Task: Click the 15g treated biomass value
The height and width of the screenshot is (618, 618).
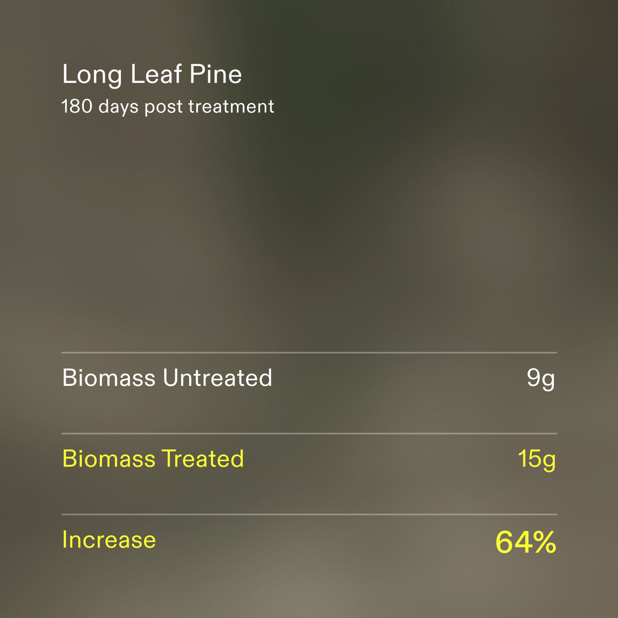Action: (537, 460)
